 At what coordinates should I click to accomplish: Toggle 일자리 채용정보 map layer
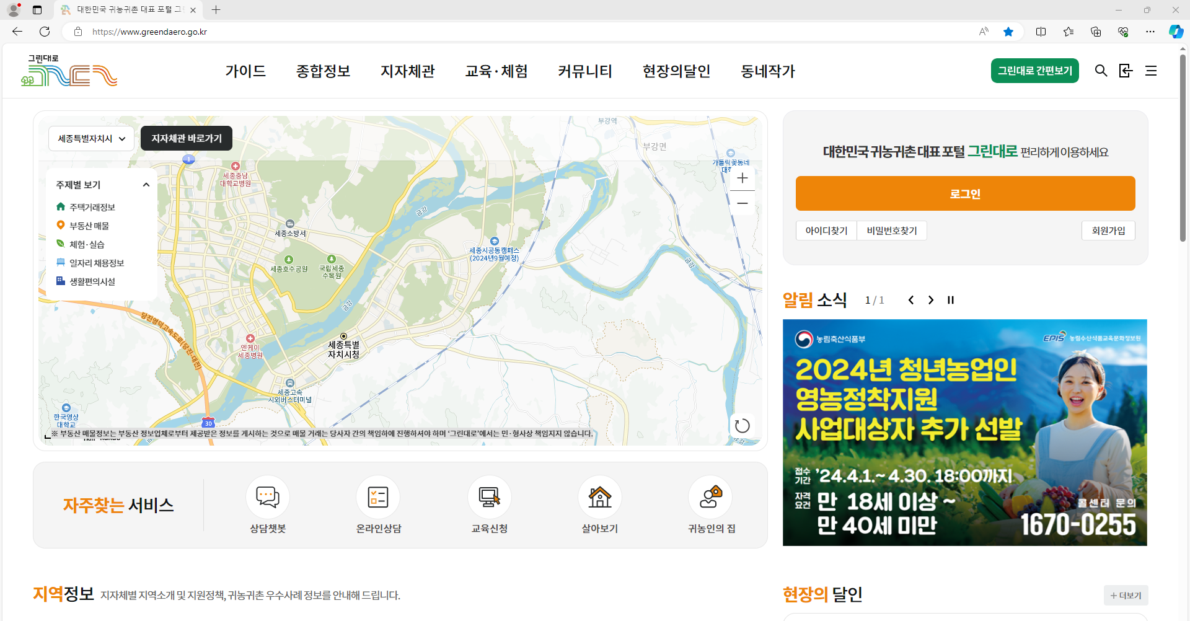pyautogui.click(x=90, y=263)
